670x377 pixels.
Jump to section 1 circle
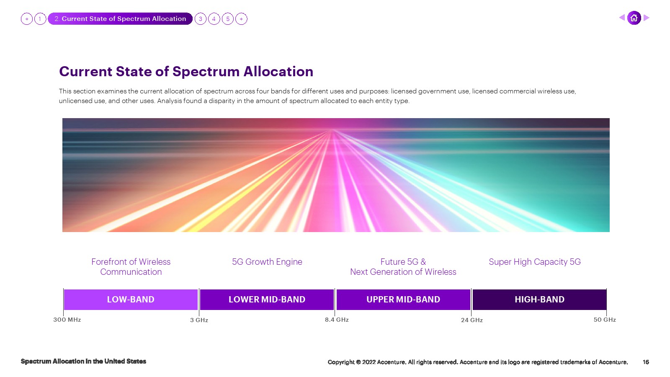40,19
